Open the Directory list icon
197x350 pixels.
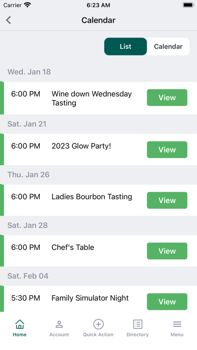tap(138, 324)
